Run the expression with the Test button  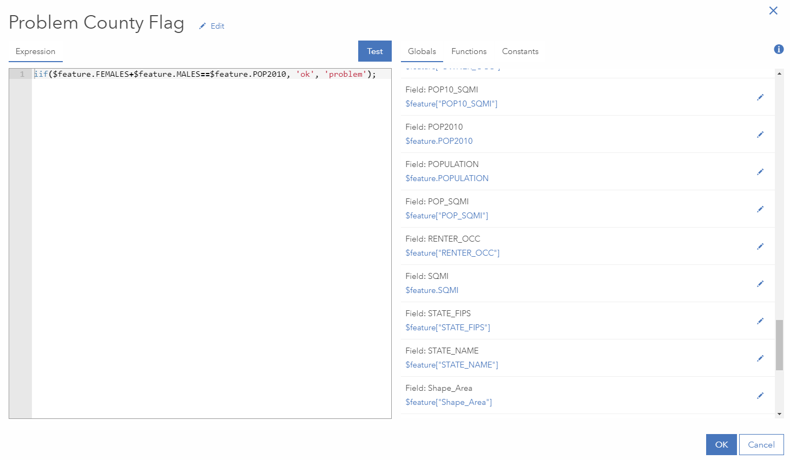point(374,51)
